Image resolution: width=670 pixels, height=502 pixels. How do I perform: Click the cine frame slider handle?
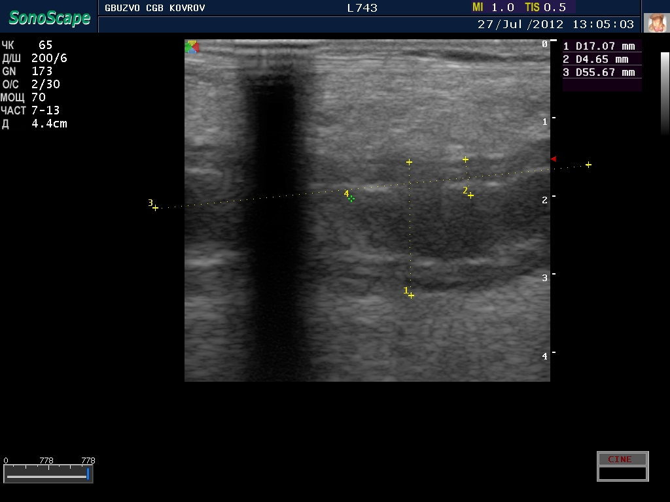click(x=88, y=473)
